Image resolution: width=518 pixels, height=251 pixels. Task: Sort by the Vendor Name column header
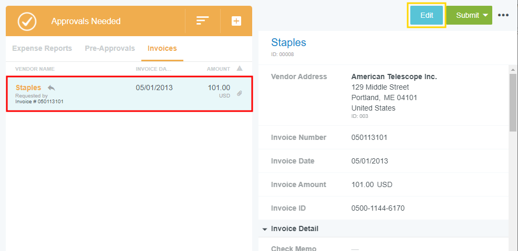point(35,69)
